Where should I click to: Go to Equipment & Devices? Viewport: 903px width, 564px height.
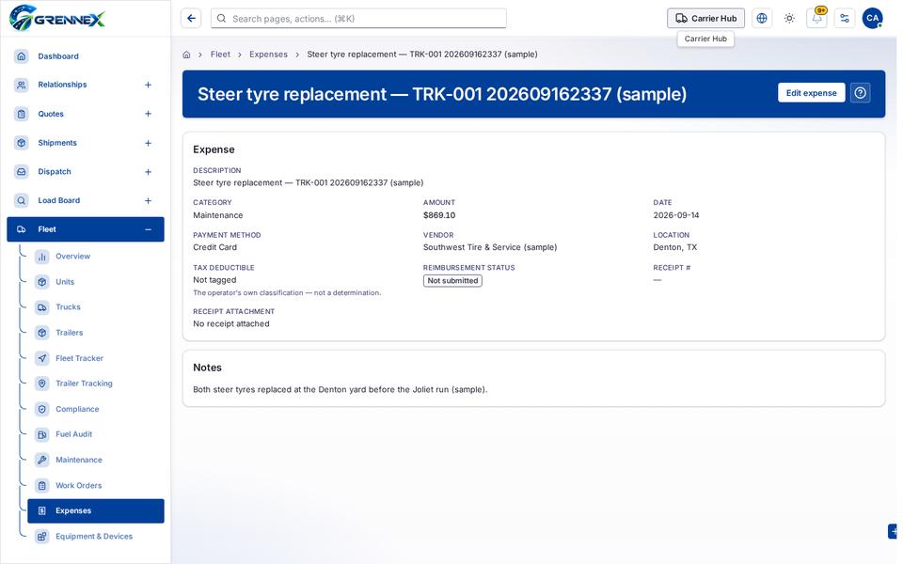coord(96,537)
